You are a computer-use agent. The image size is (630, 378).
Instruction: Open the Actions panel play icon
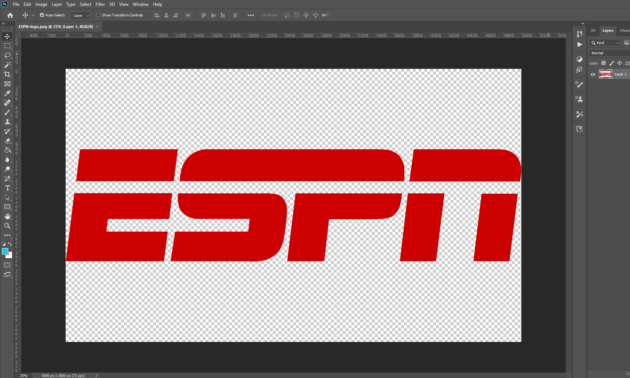(x=579, y=44)
